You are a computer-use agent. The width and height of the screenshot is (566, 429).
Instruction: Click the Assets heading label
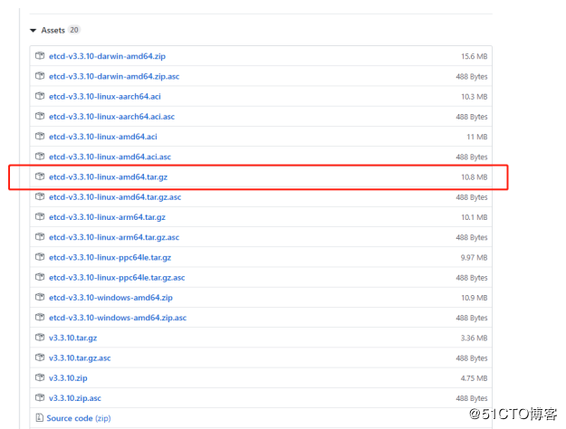[x=53, y=30]
